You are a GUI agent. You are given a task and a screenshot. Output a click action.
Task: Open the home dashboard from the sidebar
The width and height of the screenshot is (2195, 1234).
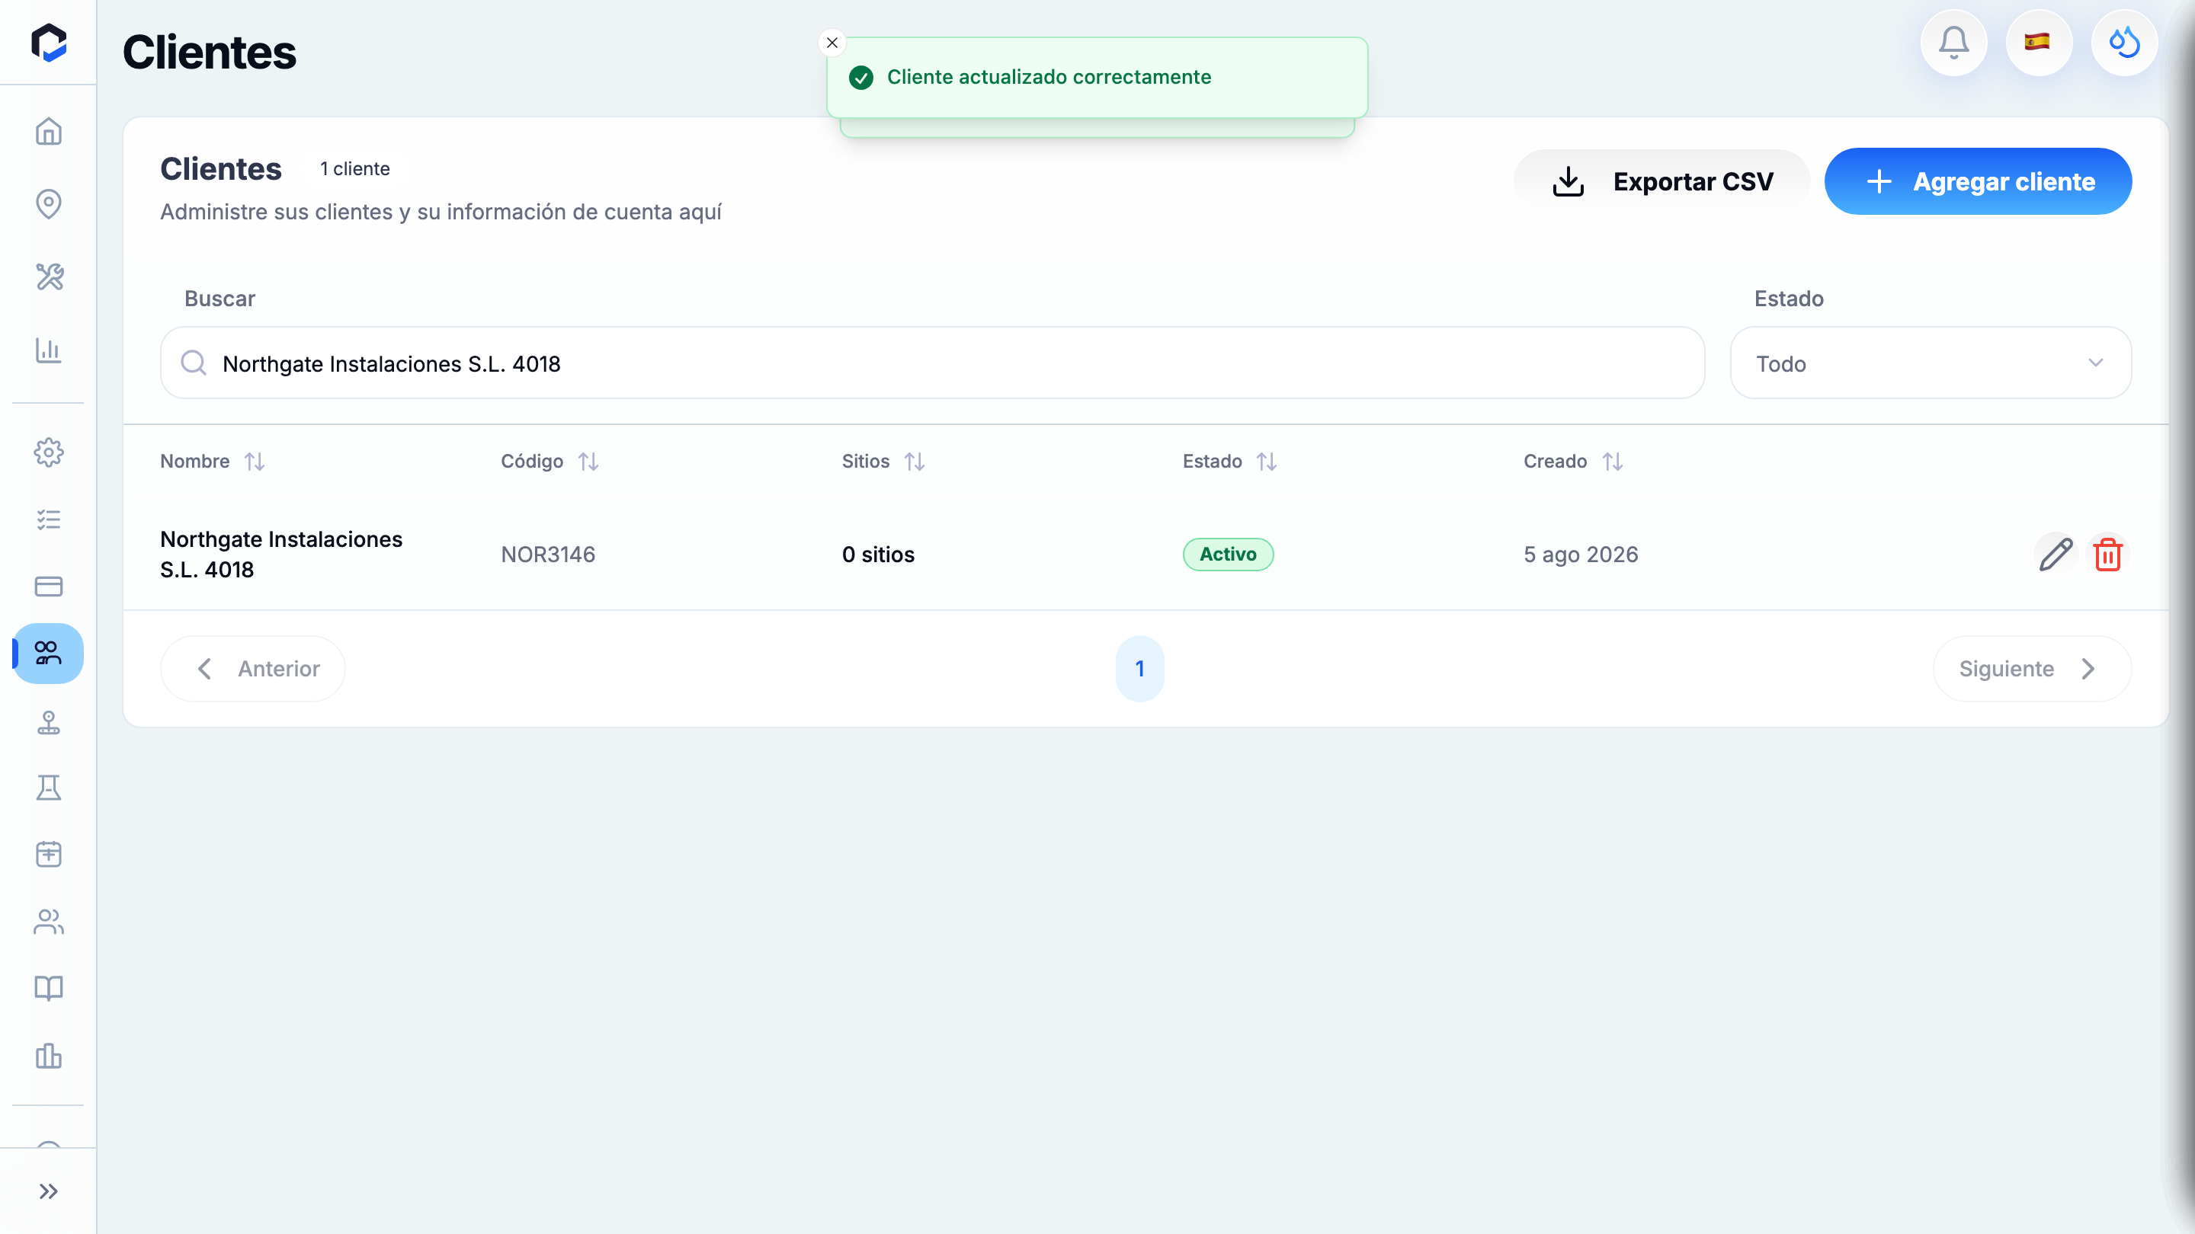[49, 132]
